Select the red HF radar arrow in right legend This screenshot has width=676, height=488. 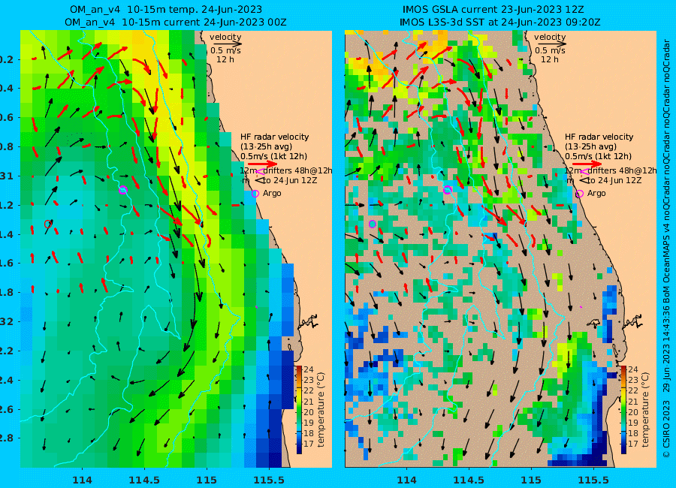point(587,164)
